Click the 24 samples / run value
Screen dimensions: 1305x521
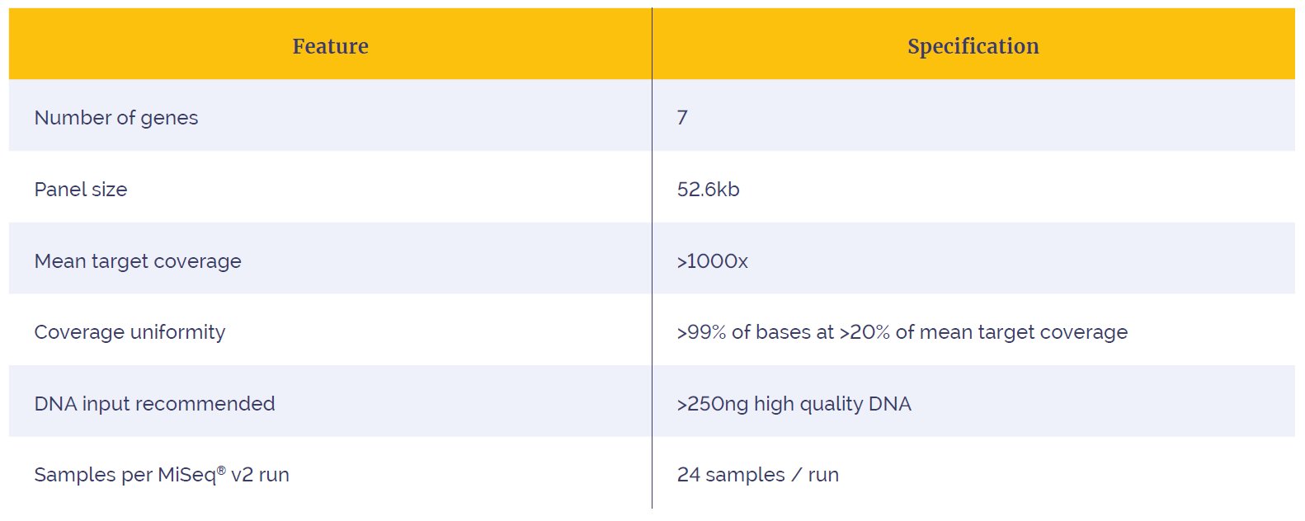click(758, 475)
